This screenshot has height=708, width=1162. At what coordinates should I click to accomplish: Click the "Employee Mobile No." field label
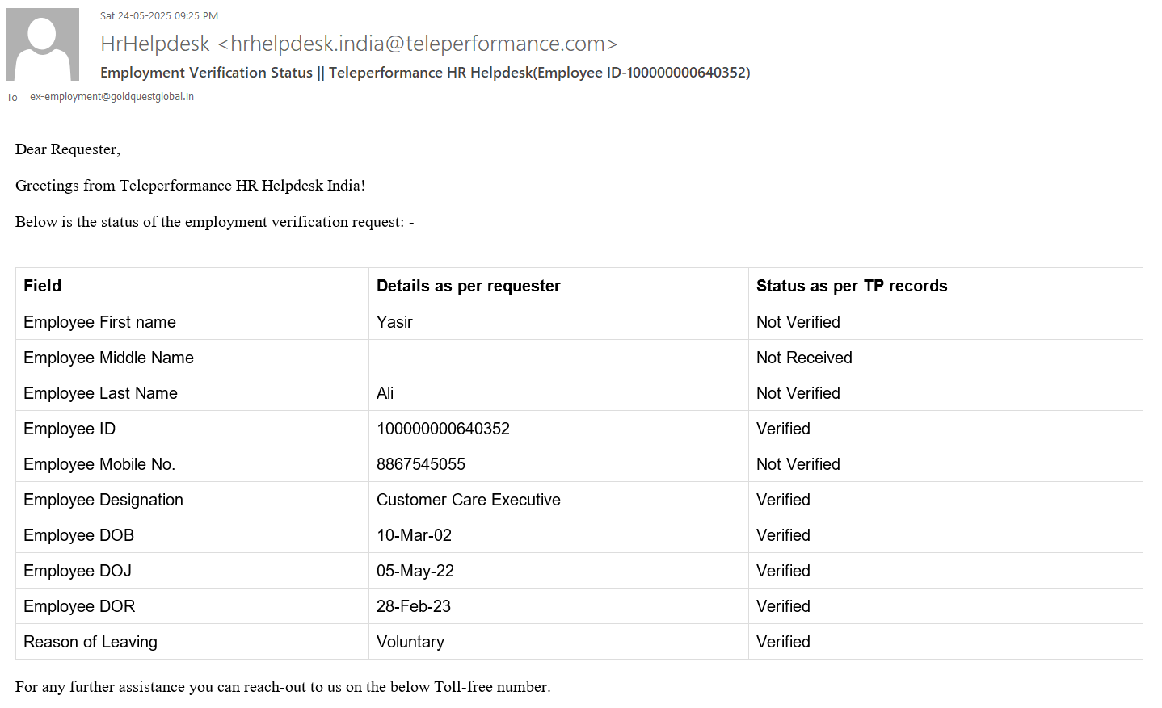(x=99, y=464)
